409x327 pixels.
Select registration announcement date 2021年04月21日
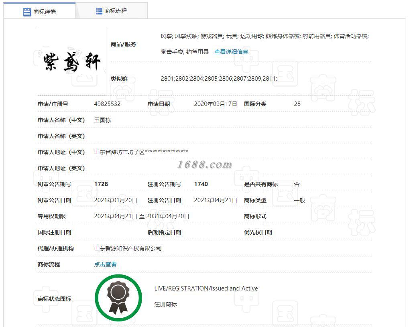216,200
